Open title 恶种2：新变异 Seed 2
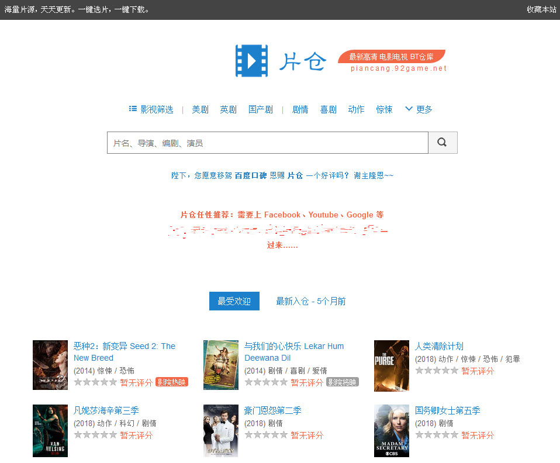560x463 pixels. point(125,352)
